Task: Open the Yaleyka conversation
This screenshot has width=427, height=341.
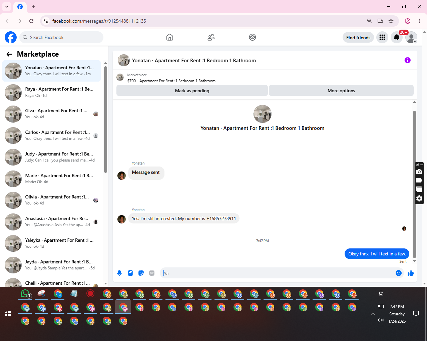Action: click(52, 243)
